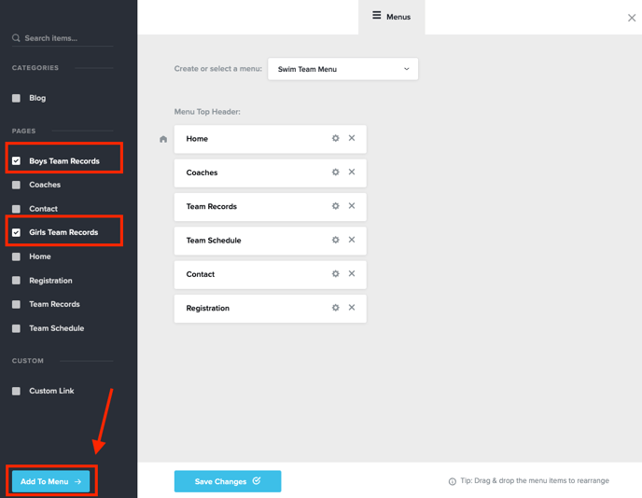Uncheck the Boys Team Records checkbox
The height and width of the screenshot is (498, 642).
pos(16,161)
